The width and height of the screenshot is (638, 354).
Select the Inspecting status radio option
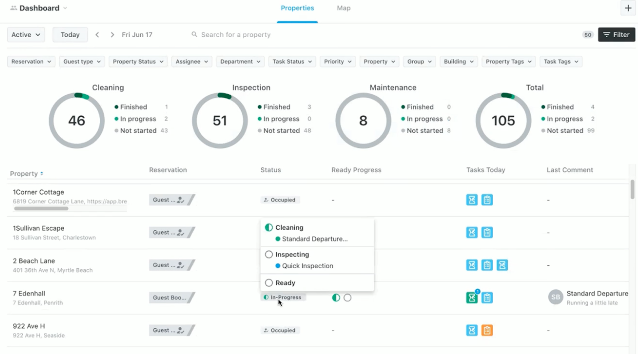pyautogui.click(x=269, y=254)
